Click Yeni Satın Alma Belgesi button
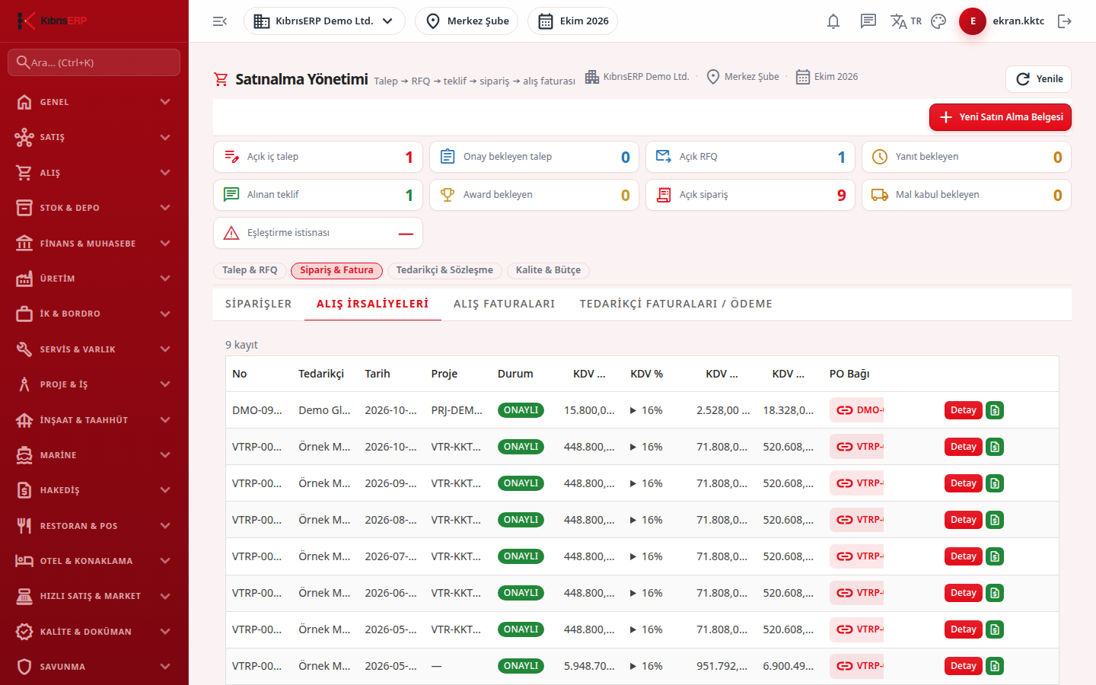 click(1000, 117)
